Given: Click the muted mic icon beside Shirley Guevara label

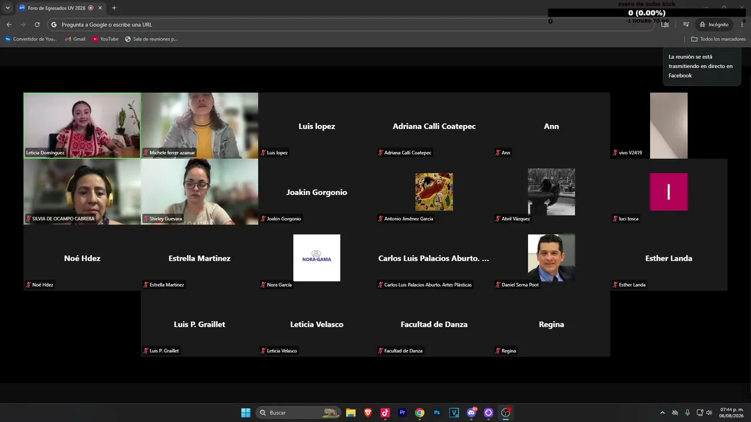Looking at the screenshot, I should (x=146, y=219).
